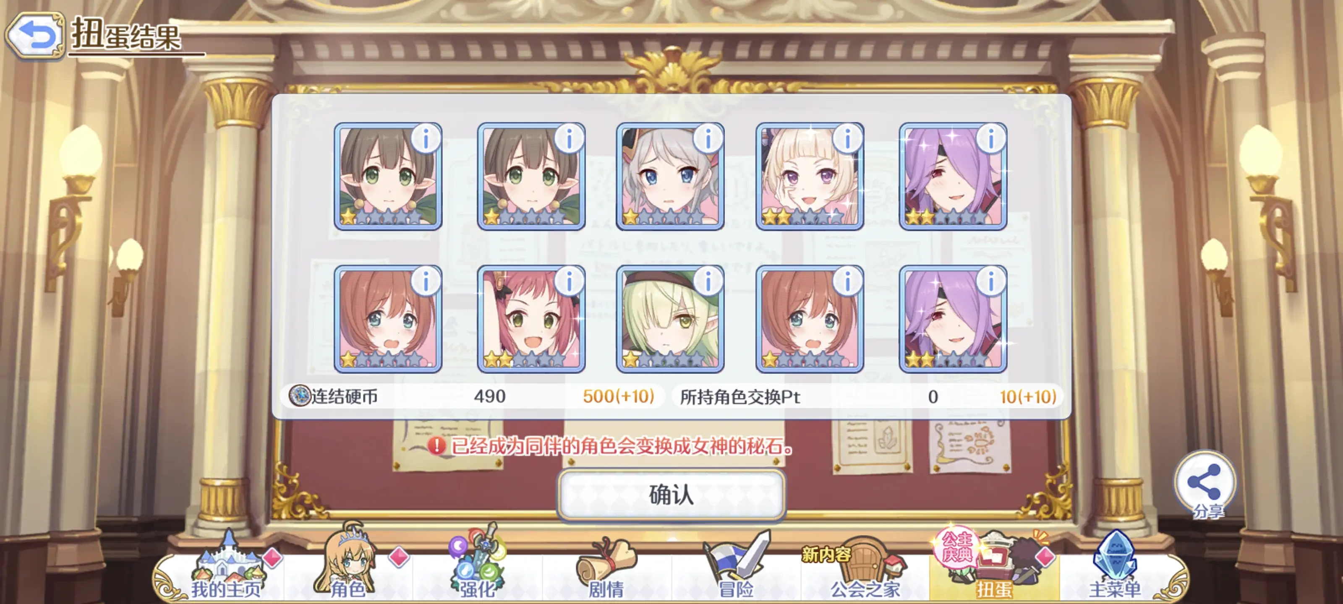The image size is (1343, 604).
Task: View info for the bottom-right purple-haired character
Action: [990, 281]
